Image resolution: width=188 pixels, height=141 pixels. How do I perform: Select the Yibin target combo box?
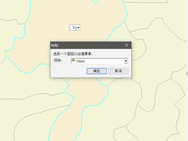pos(100,61)
